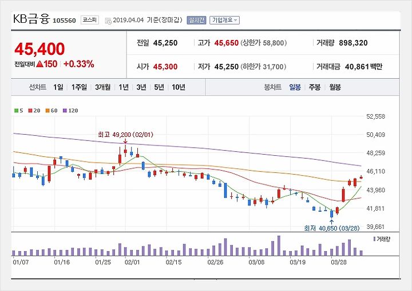
Task: Click the 선차트 label
Action: coord(38,87)
